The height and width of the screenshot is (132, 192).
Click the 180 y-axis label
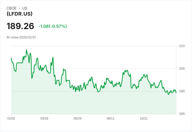pos(182,114)
